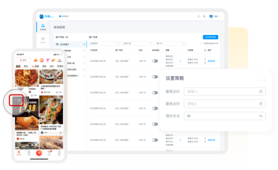Click the user avatar icon at top right
The height and width of the screenshot is (170, 278).
[x=211, y=16]
